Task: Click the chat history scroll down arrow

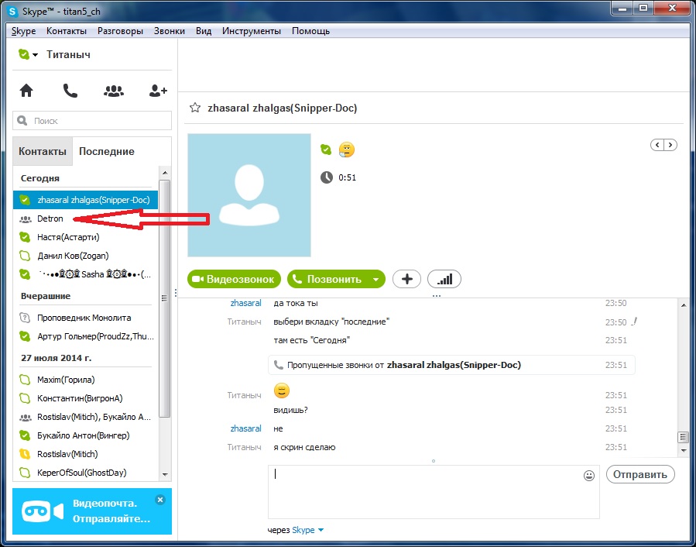Action: pyautogui.click(x=684, y=451)
